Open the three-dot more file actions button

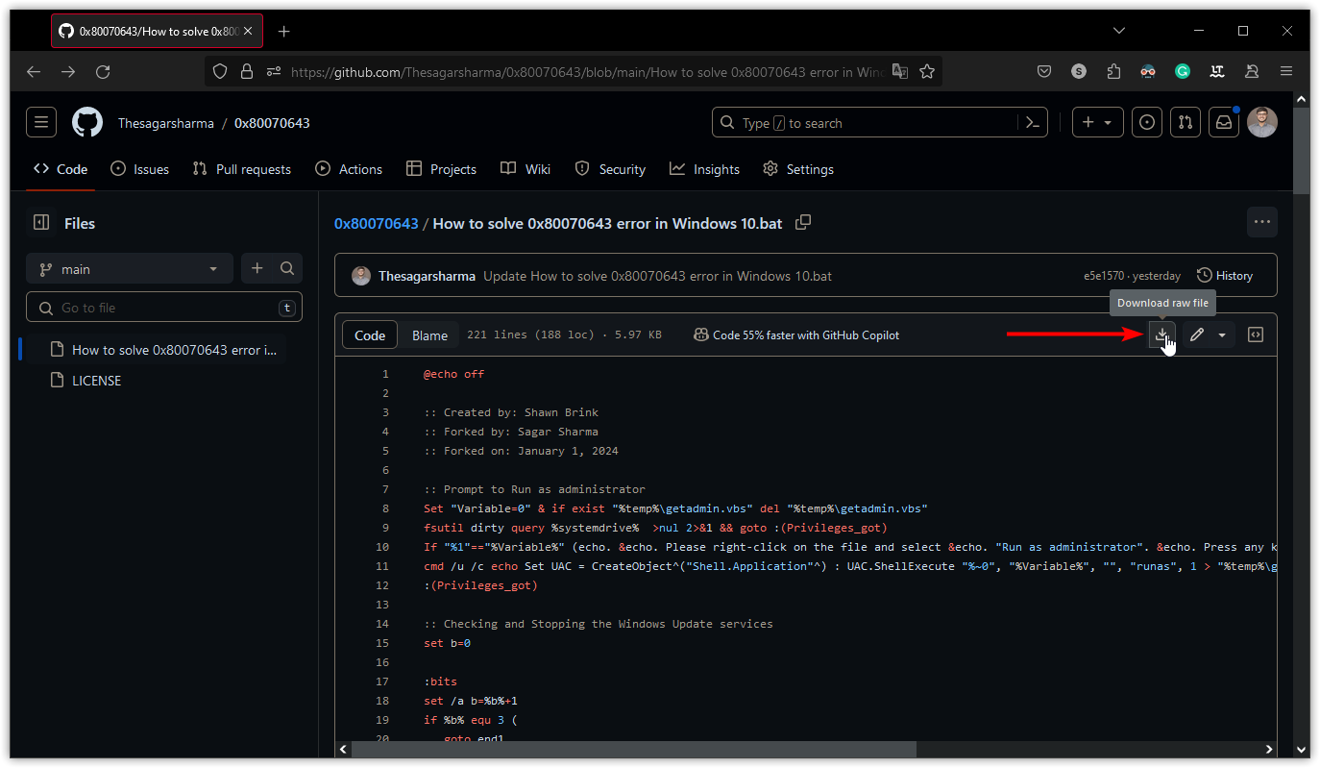pyautogui.click(x=1262, y=222)
